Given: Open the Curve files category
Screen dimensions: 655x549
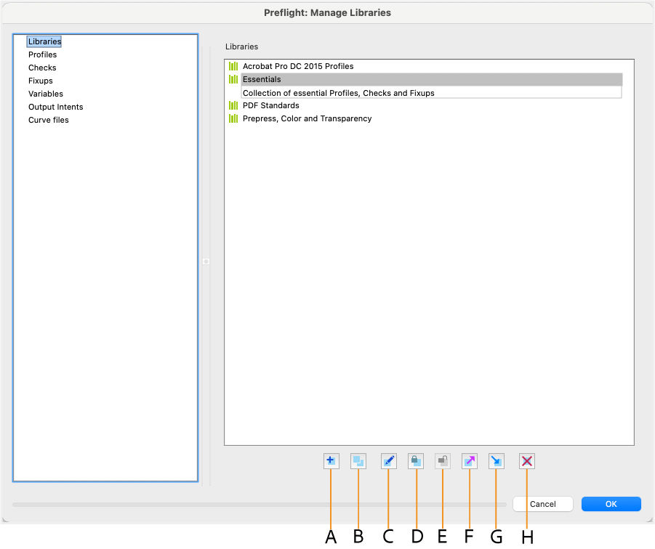Looking at the screenshot, I should tap(48, 120).
